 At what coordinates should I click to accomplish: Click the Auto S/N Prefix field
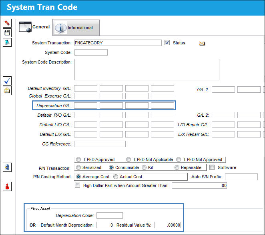click(241, 177)
